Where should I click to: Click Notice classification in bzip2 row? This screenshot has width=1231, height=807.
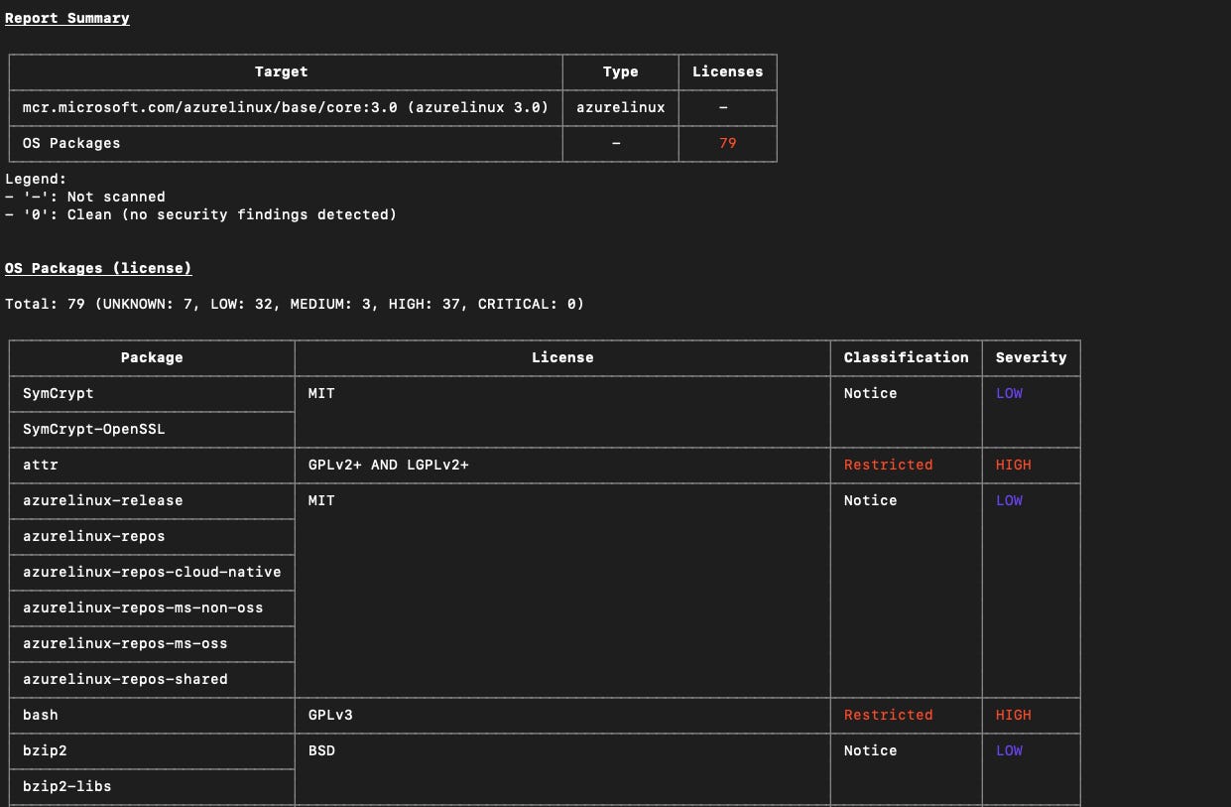[x=870, y=750]
